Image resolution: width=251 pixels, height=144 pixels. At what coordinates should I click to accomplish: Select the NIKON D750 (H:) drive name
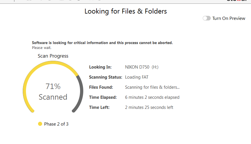pyautogui.click(x=141, y=67)
